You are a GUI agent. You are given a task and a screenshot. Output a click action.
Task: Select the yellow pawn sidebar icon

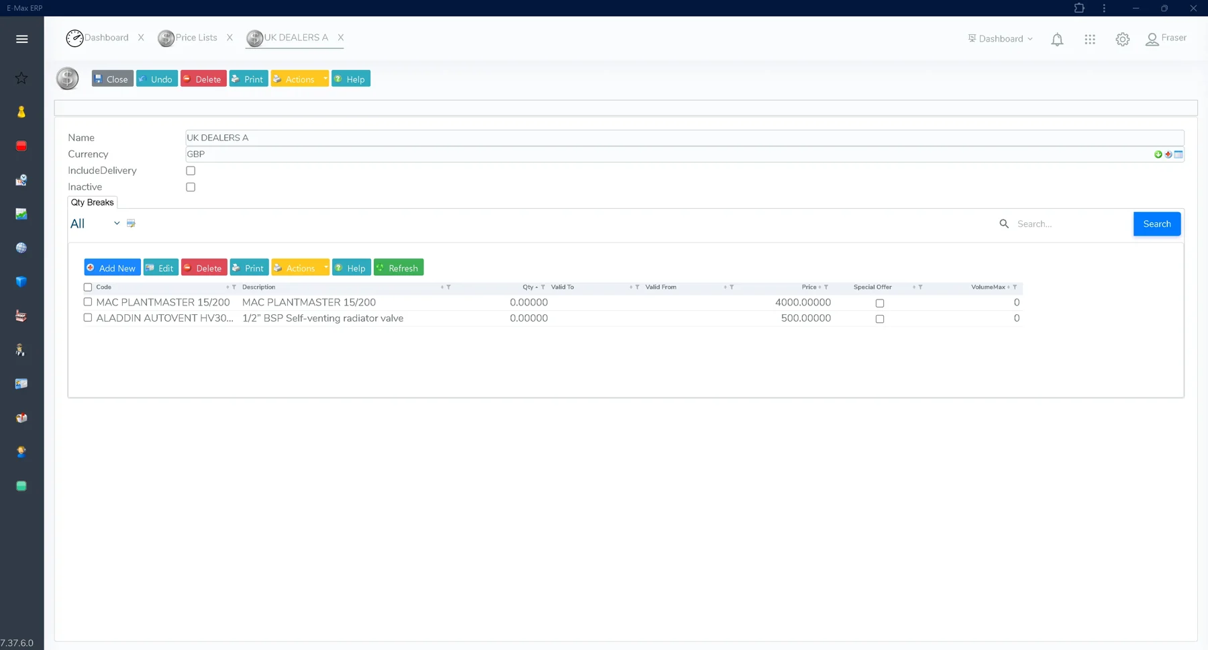point(21,112)
